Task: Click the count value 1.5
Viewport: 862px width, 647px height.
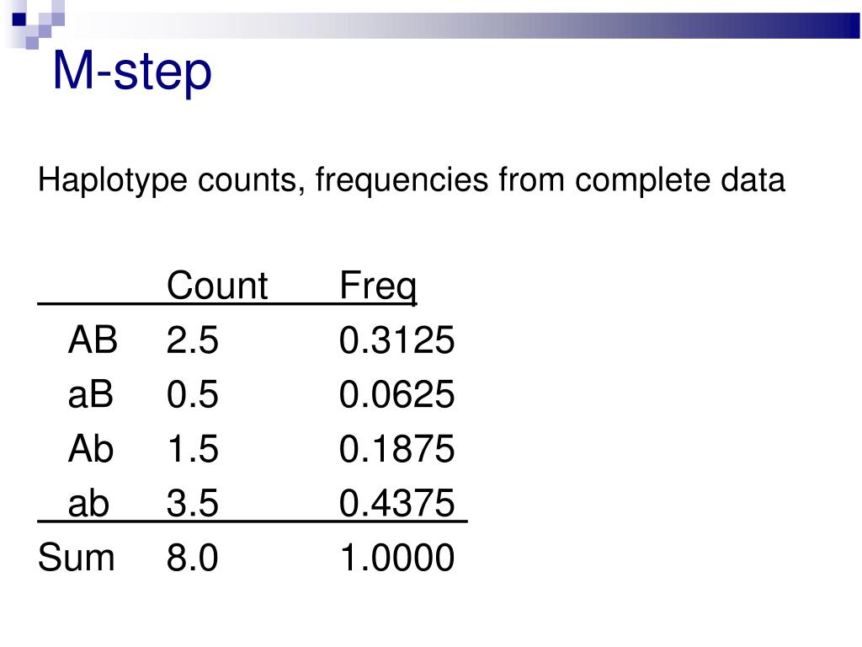Action: point(193,449)
